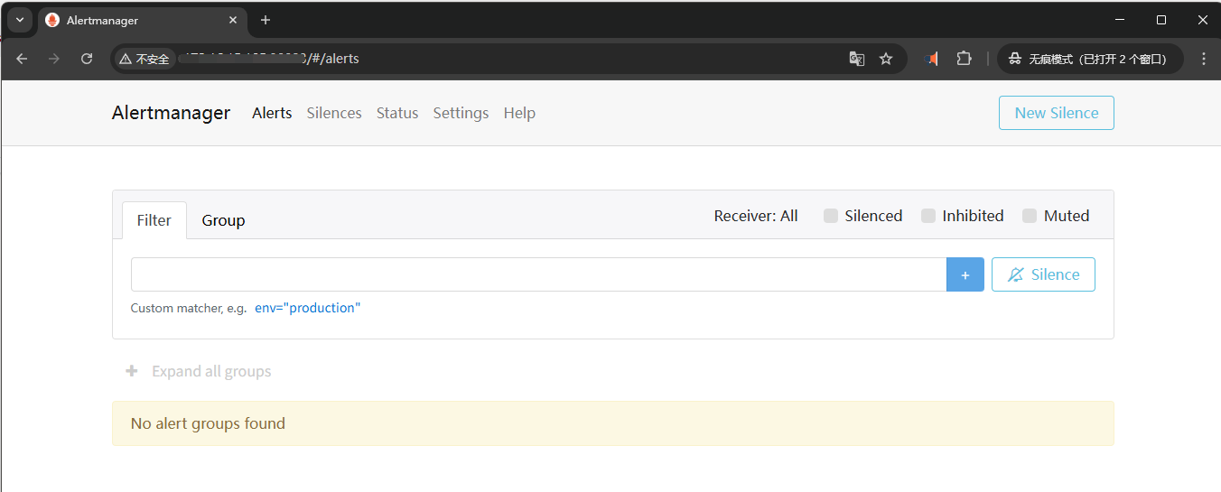1221x492 pixels.
Task: Click the incognito mode indicator
Action: (1089, 59)
